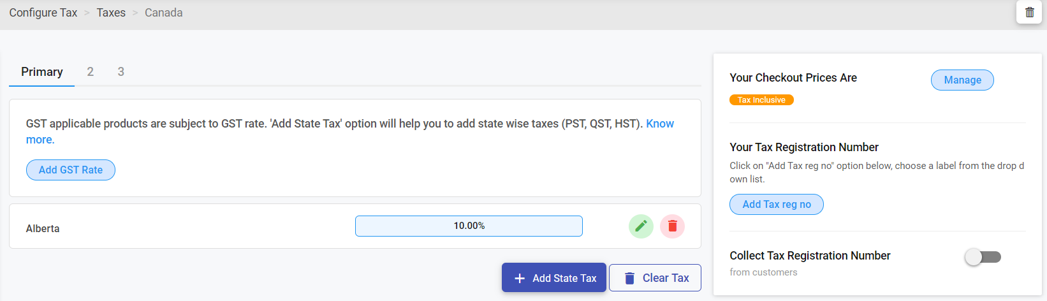The image size is (1047, 301).
Task: Delete Alberta tax with the red trash icon
Action: click(x=672, y=226)
